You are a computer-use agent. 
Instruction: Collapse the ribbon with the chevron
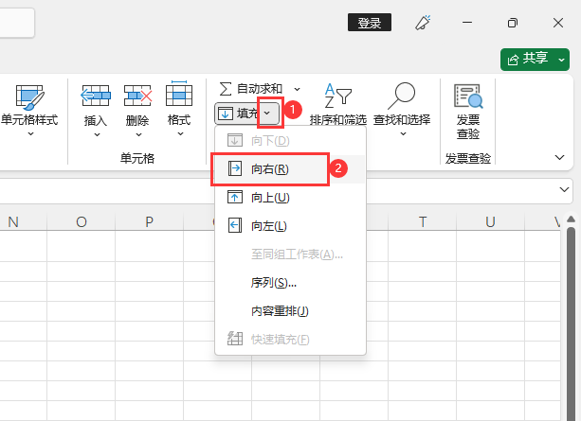pos(559,157)
